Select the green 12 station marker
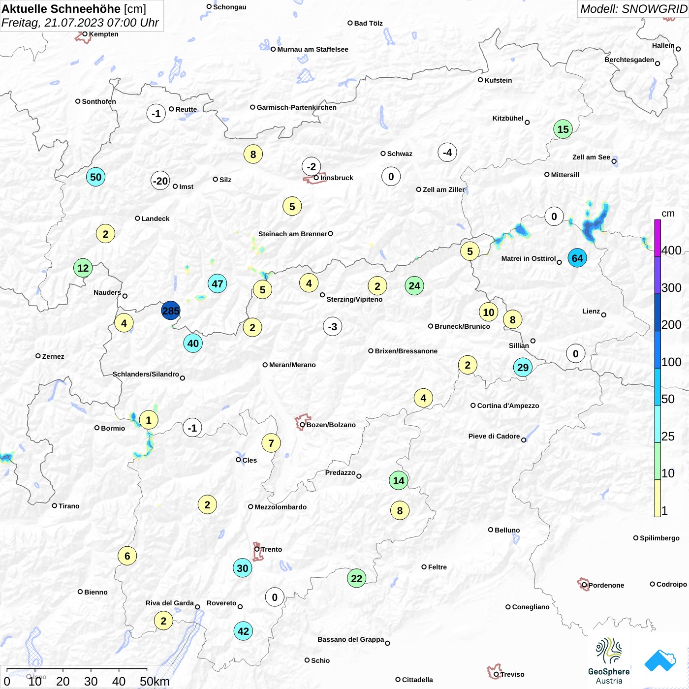Viewport: 689px width, 689px height. point(83,268)
